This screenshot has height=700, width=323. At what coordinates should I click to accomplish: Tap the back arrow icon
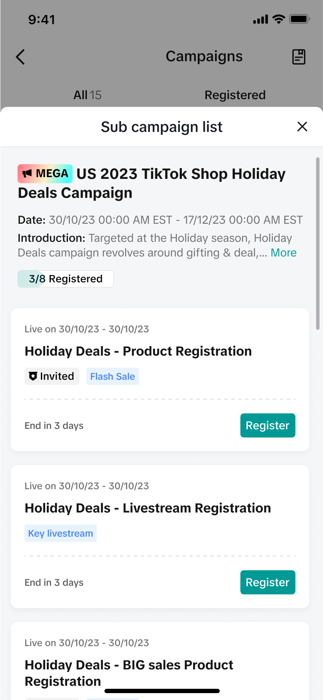[x=20, y=57]
